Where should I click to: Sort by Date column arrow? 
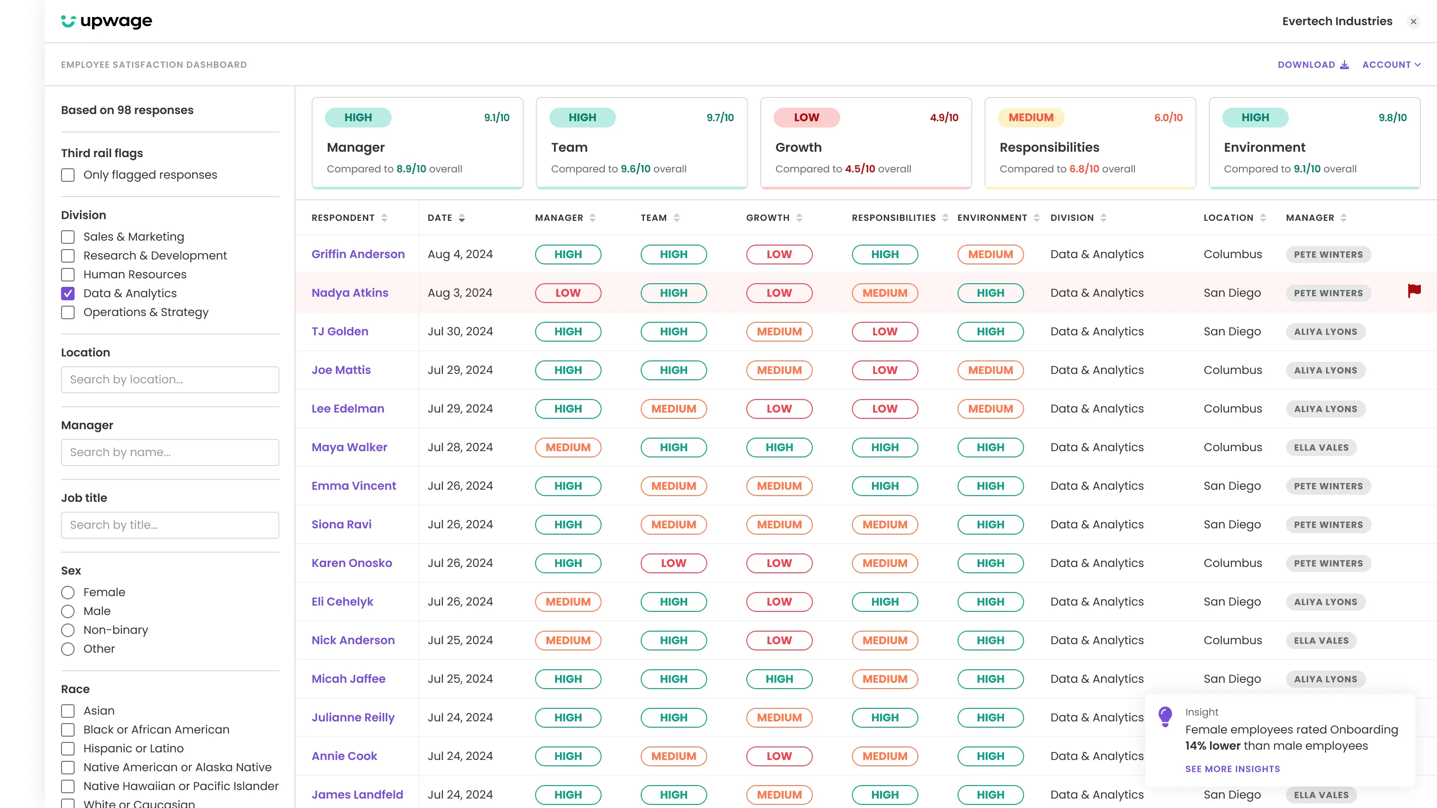pos(462,218)
